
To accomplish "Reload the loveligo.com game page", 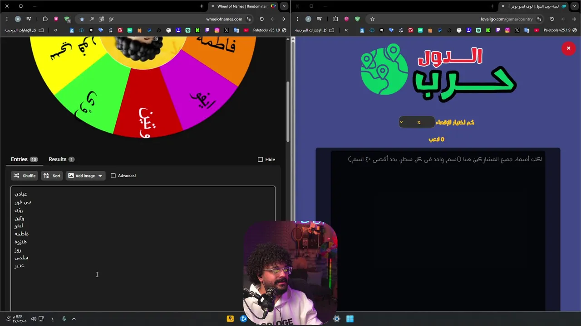I will coord(552,19).
